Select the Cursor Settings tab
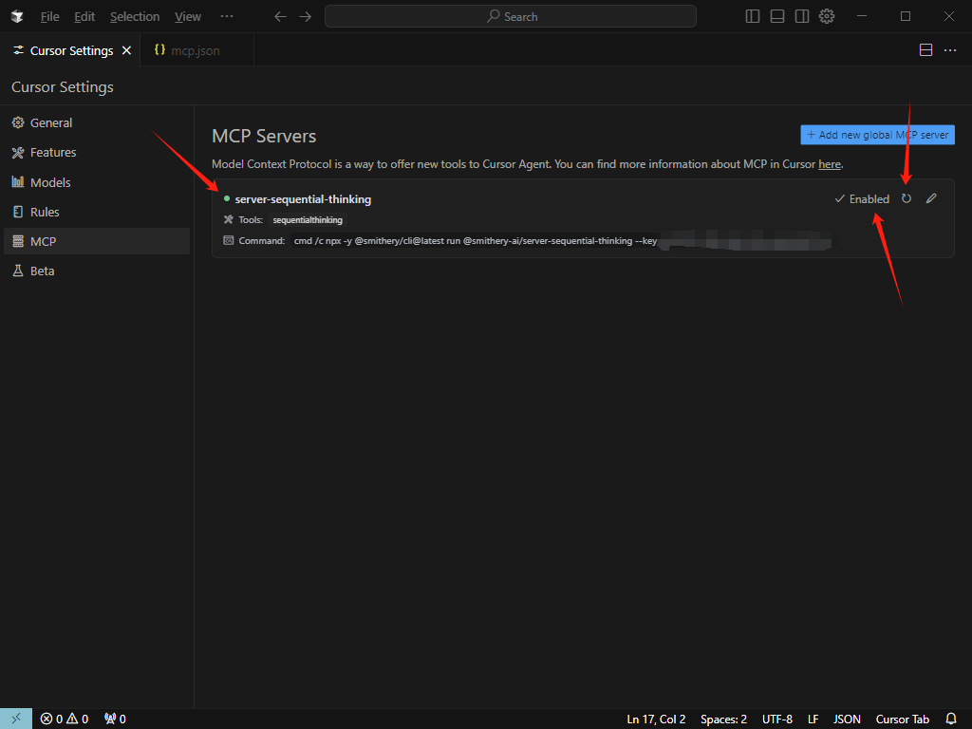972x729 pixels. (71, 51)
